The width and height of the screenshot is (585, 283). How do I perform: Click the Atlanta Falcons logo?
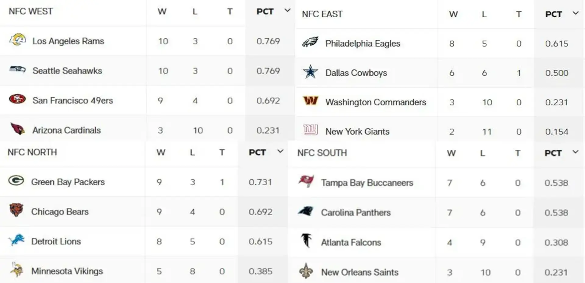(306, 240)
